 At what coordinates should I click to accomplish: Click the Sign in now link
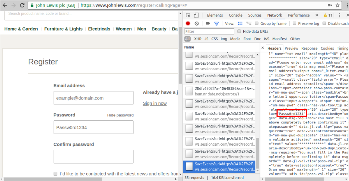click(x=155, y=103)
